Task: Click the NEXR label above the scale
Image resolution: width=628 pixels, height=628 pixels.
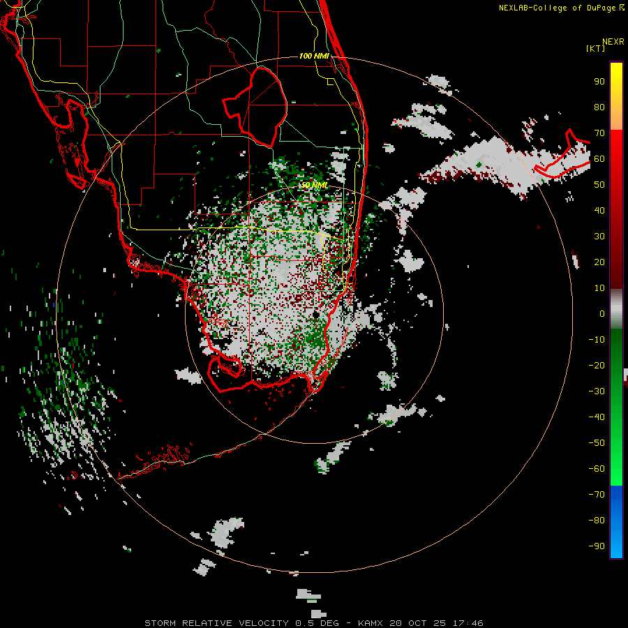Action: coord(613,42)
